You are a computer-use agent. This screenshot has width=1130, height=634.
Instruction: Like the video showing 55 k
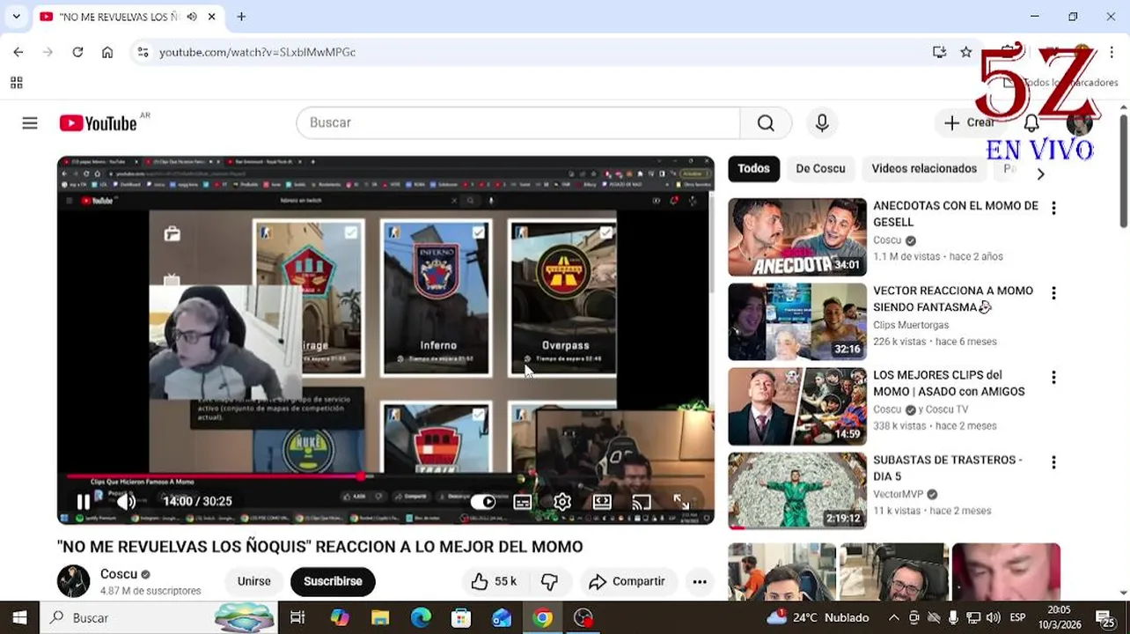494,581
